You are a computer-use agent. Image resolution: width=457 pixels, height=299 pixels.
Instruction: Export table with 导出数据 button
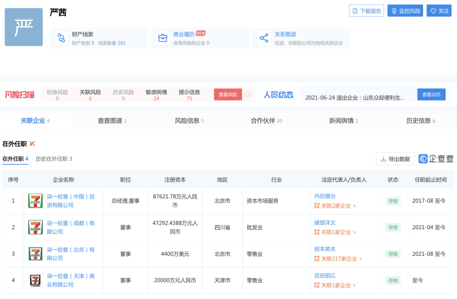[x=395, y=159]
